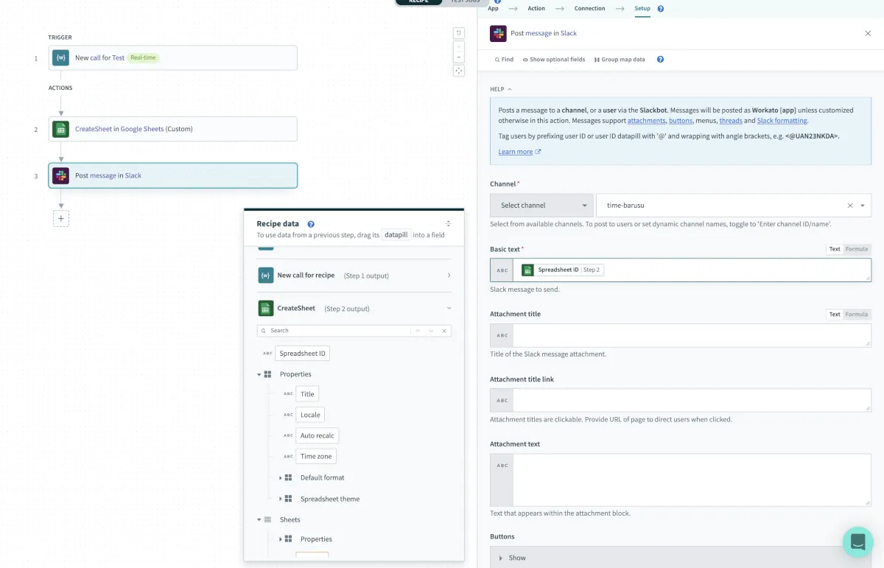The height and width of the screenshot is (568, 884).
Task: Go to the Setup tab
Action: (x=642, y=9)
